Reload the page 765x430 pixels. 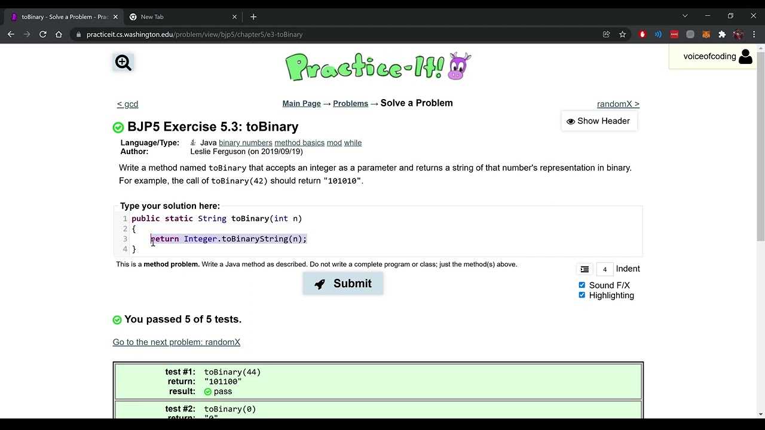pos(43,35)
